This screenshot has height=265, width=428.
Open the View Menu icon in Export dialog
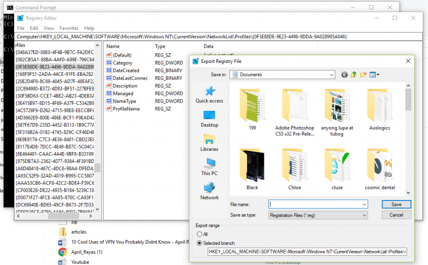pos(374,75)
